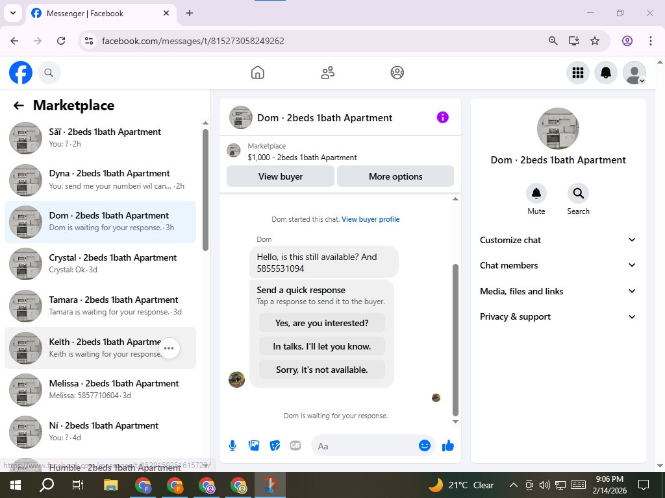Open the Friends icon in top bar
Viewport: 665px width, 498px height.
(x=327, y=73)
